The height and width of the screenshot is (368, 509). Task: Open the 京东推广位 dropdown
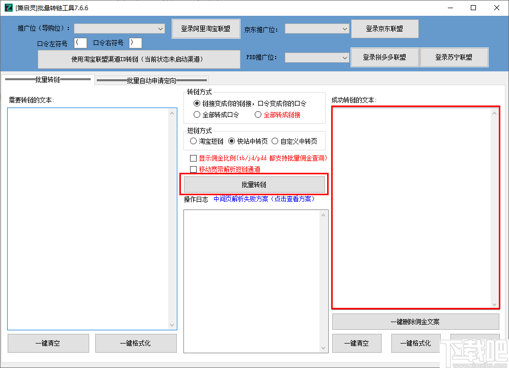tap(317, 29)
